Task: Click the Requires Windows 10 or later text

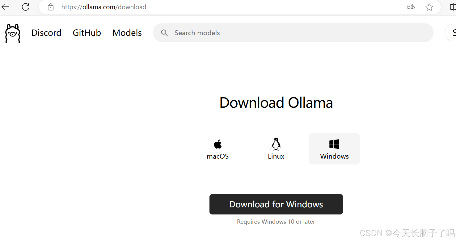Action: [x=276, y=222]
